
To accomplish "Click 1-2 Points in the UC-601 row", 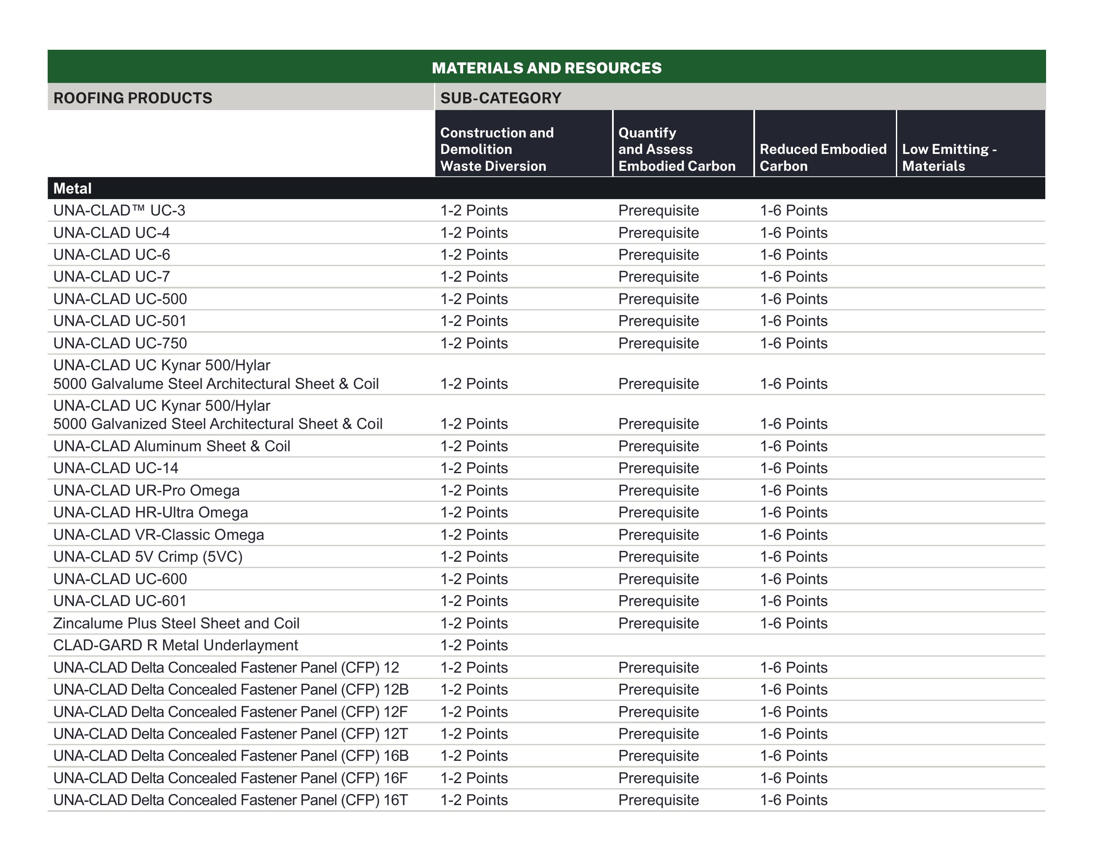I will [474, 601].
